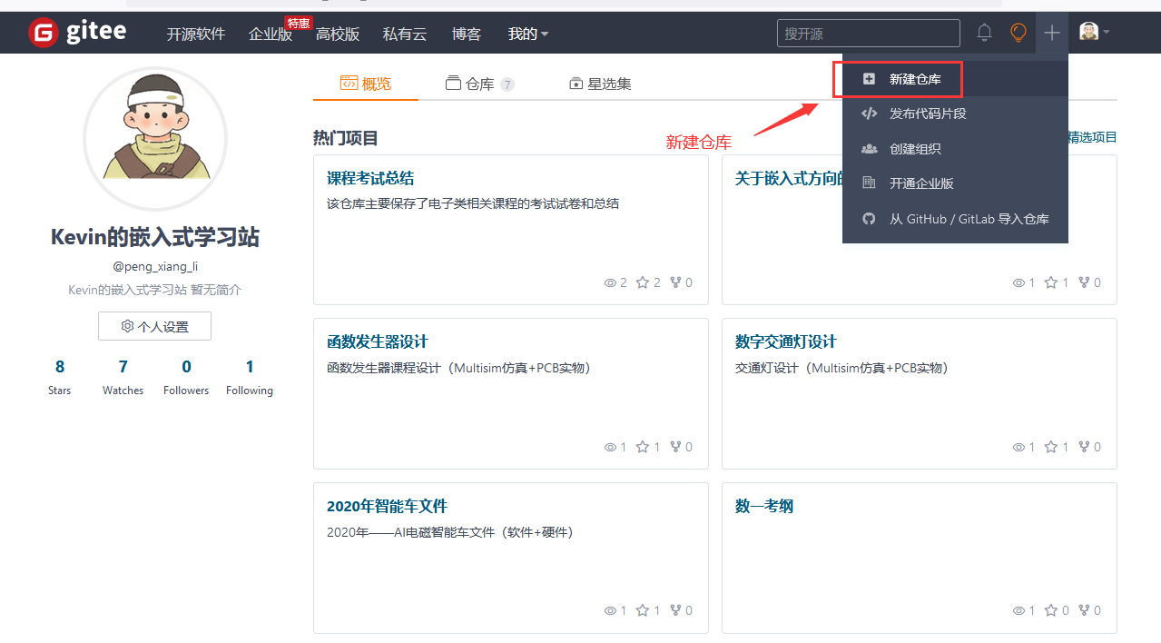Image resolution: width=1161 pixels, height=643 pixels.
Task: Open 私有云 in the top navigation
Action: [x=405, y=34]
